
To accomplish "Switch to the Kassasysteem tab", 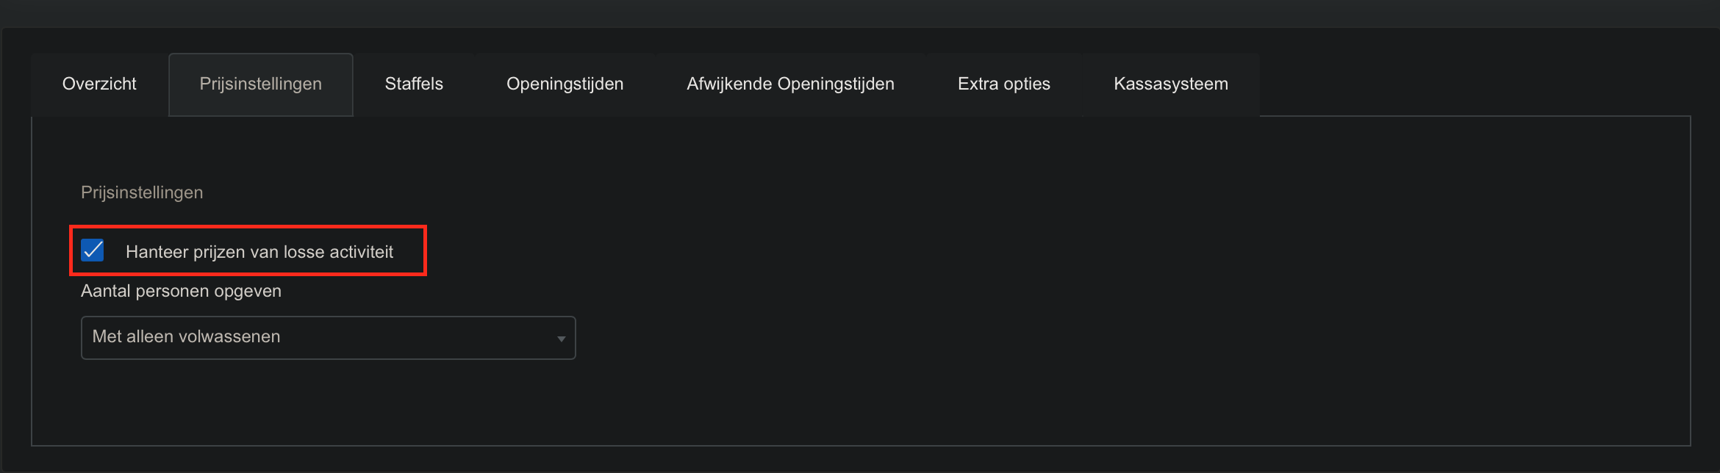I will click(1170, 84).
